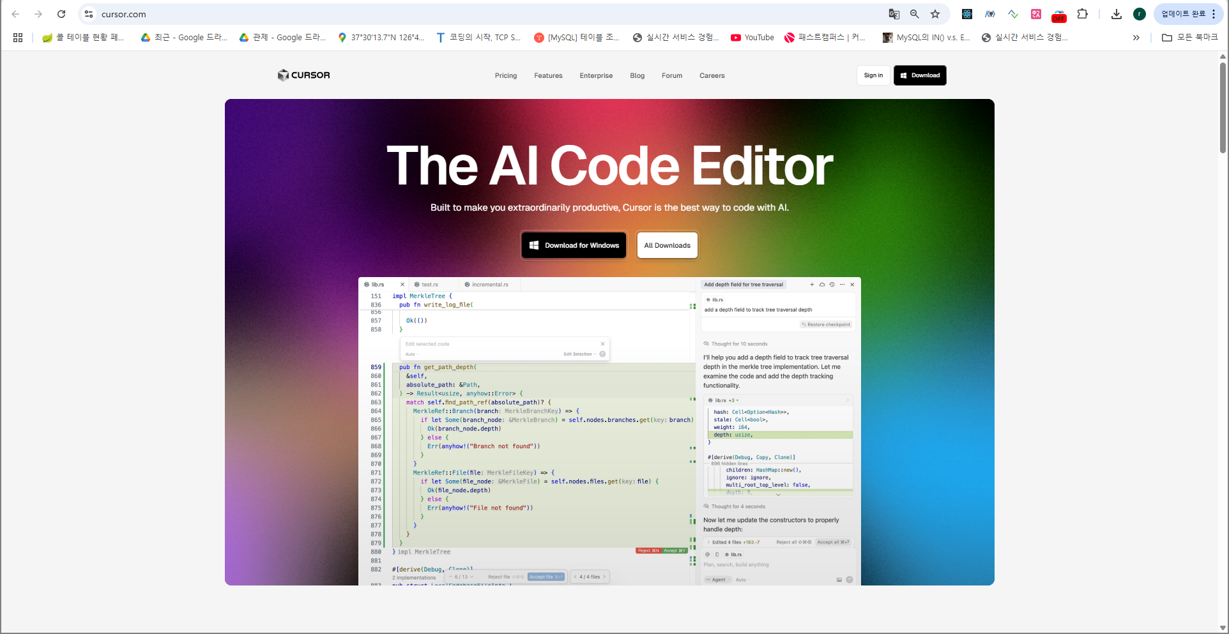Click the scrollbar up arrow
The image size is (1229, 634).
click(x=1223, y=57)
